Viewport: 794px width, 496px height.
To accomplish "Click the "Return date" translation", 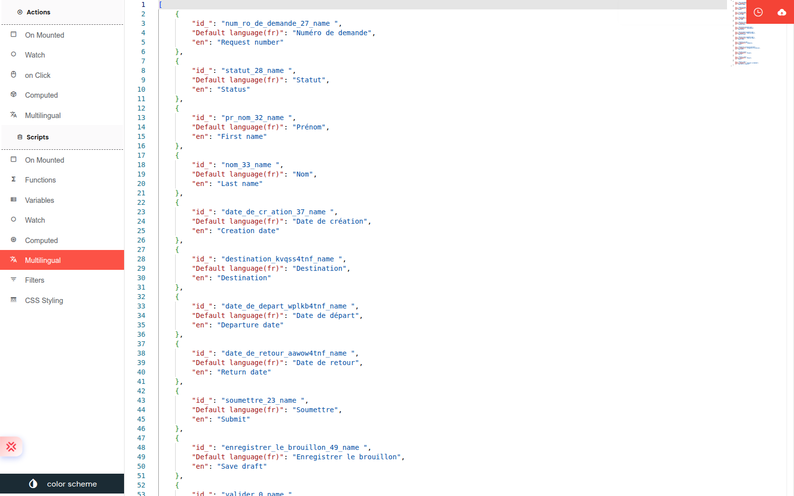I will 244,372.
